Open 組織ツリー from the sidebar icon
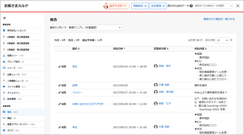 pos(4,55)
